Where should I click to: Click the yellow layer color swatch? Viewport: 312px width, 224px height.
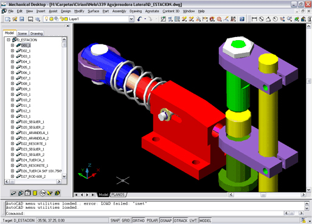(66, 19)
